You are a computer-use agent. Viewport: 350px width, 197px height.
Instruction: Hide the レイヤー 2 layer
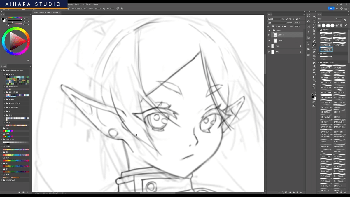click(269, 35)
